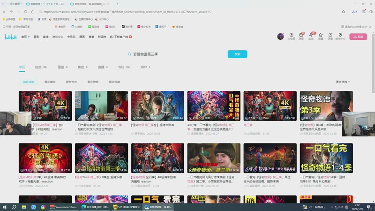Open the Windows Start menu

tap(5, 207)
